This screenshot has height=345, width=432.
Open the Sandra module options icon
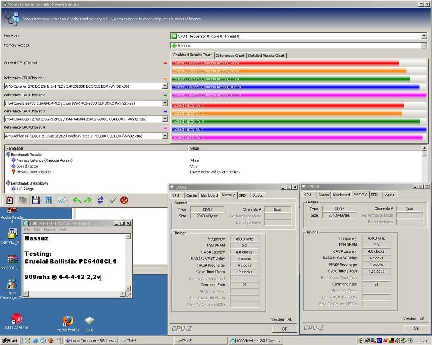coord(9,200)
